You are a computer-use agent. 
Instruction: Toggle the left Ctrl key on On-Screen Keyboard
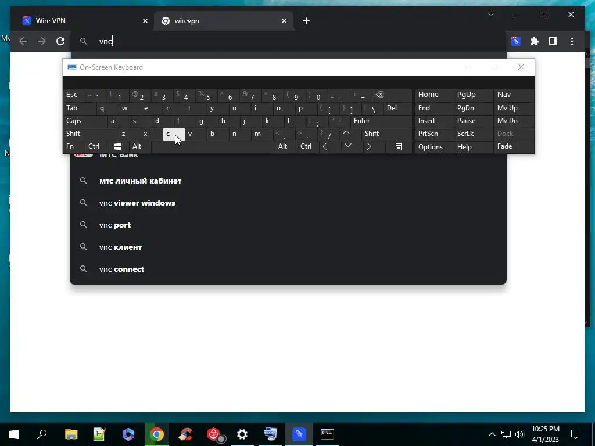click(x=96, y=147)
